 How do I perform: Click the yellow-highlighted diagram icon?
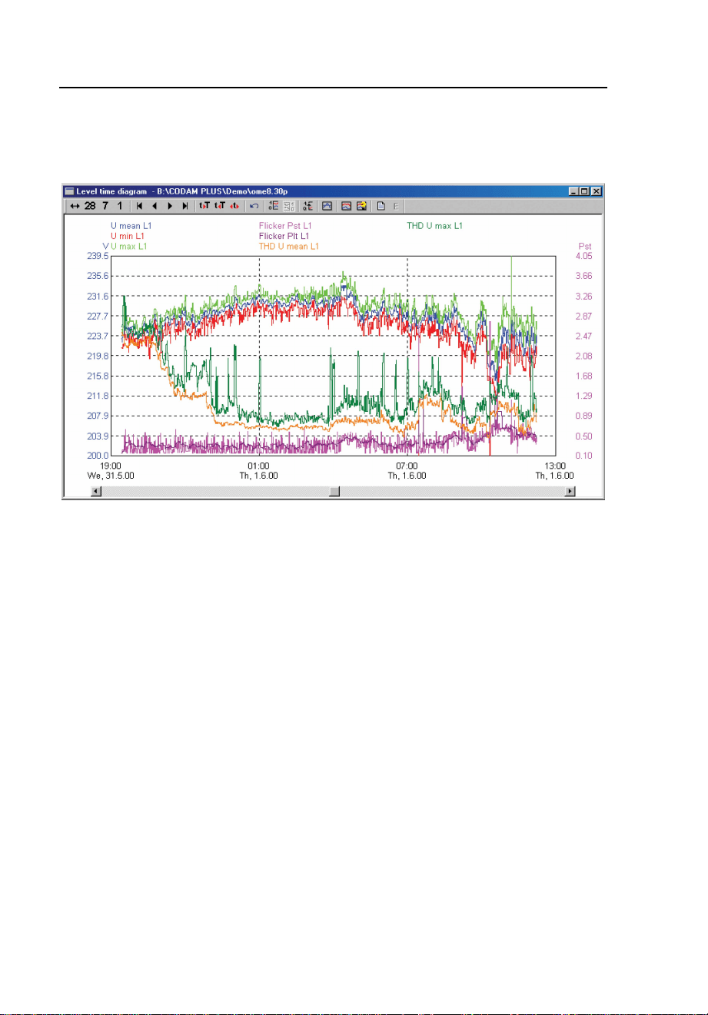(x=361, y=206)
